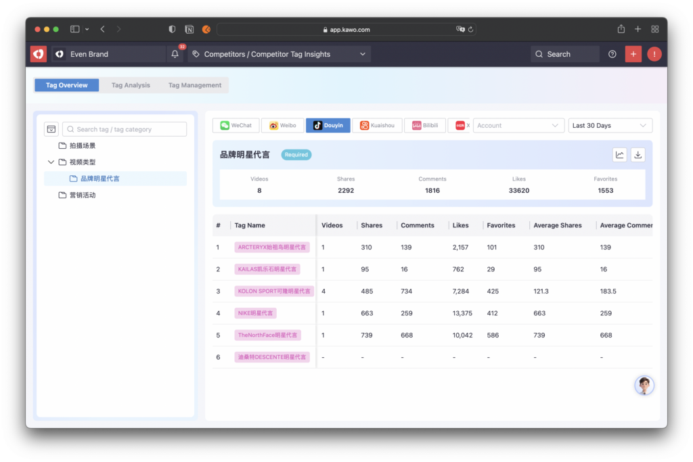693x462 pixels.
Task: Select the WeChat platform button
Action: click(x=236, y=126)
